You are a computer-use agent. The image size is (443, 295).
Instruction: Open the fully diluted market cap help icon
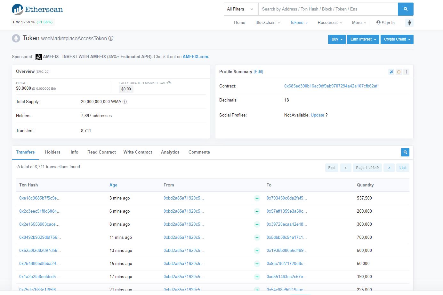tap(169, 83)
